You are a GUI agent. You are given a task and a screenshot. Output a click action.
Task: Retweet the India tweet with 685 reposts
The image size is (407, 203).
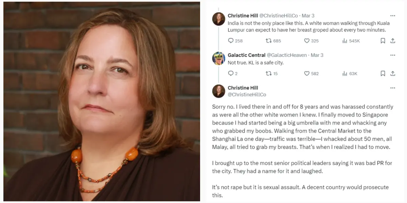(269, 41)
